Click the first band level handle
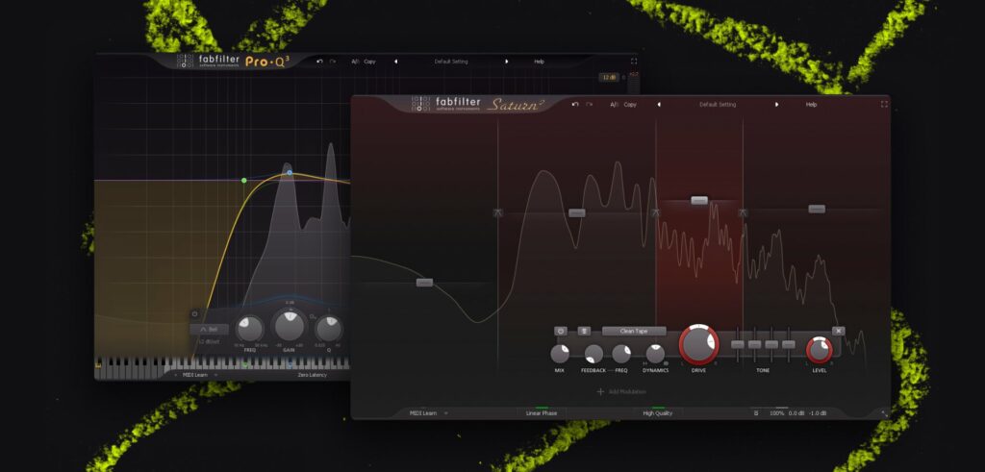 click(424, 283)
